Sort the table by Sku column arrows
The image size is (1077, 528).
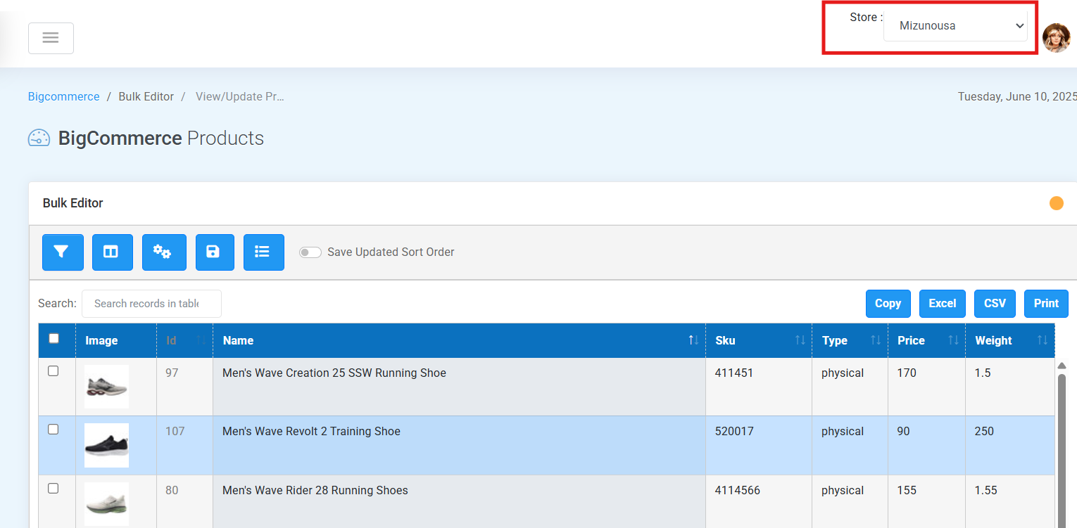click(800, 340)
